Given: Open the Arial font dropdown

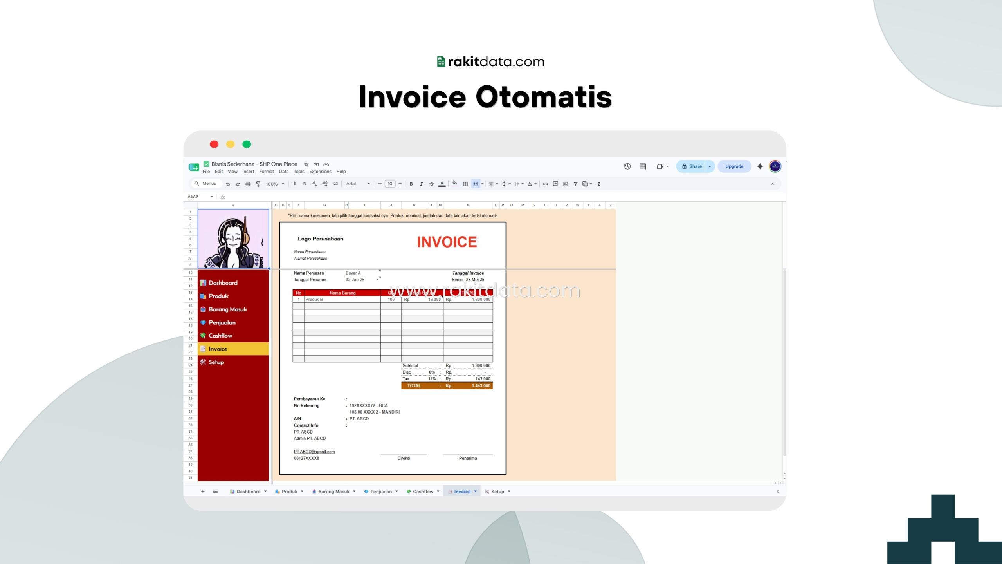Looking at the screenshot, I should click(358, 184).
